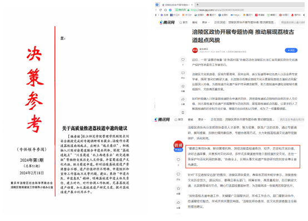Click the search box in lower page header
Image resolution: width=308 pixels, height=221 pixels.
click(x=291, y=119)
